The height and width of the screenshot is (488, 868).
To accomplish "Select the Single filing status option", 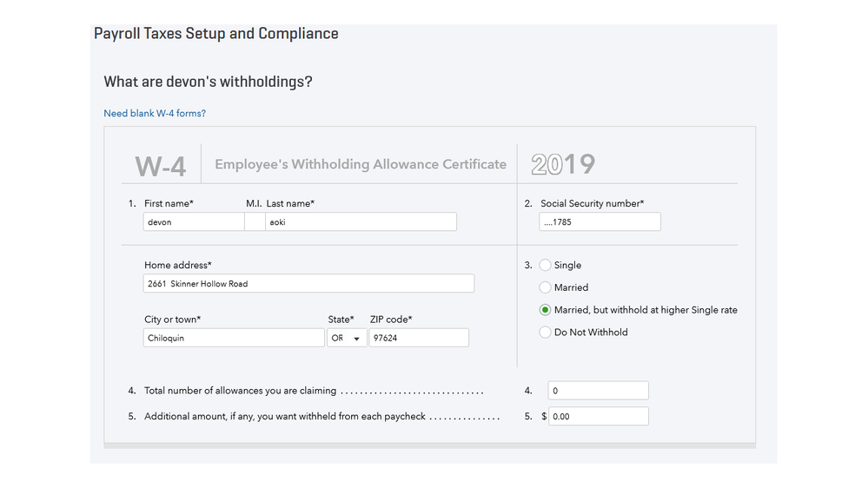I will point(546,266).
